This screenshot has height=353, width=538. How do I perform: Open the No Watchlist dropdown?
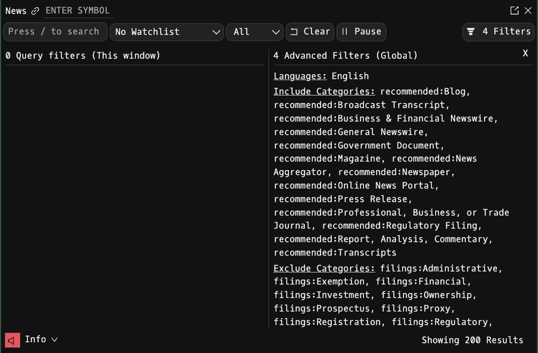[x=167, y=32]
